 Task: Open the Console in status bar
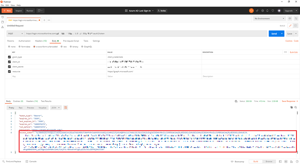tap(31, 162)
